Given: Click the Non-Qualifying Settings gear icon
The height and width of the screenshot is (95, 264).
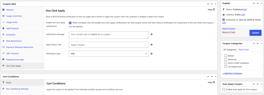Looking at the screenshot, I should click(x=3, y=89).
